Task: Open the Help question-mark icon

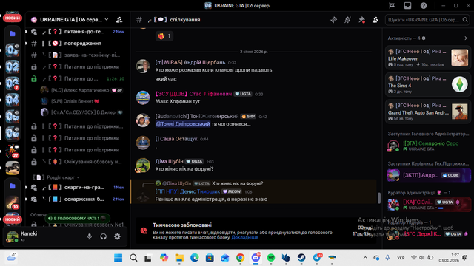Action: pyautogui.click(x=424, y=5)
